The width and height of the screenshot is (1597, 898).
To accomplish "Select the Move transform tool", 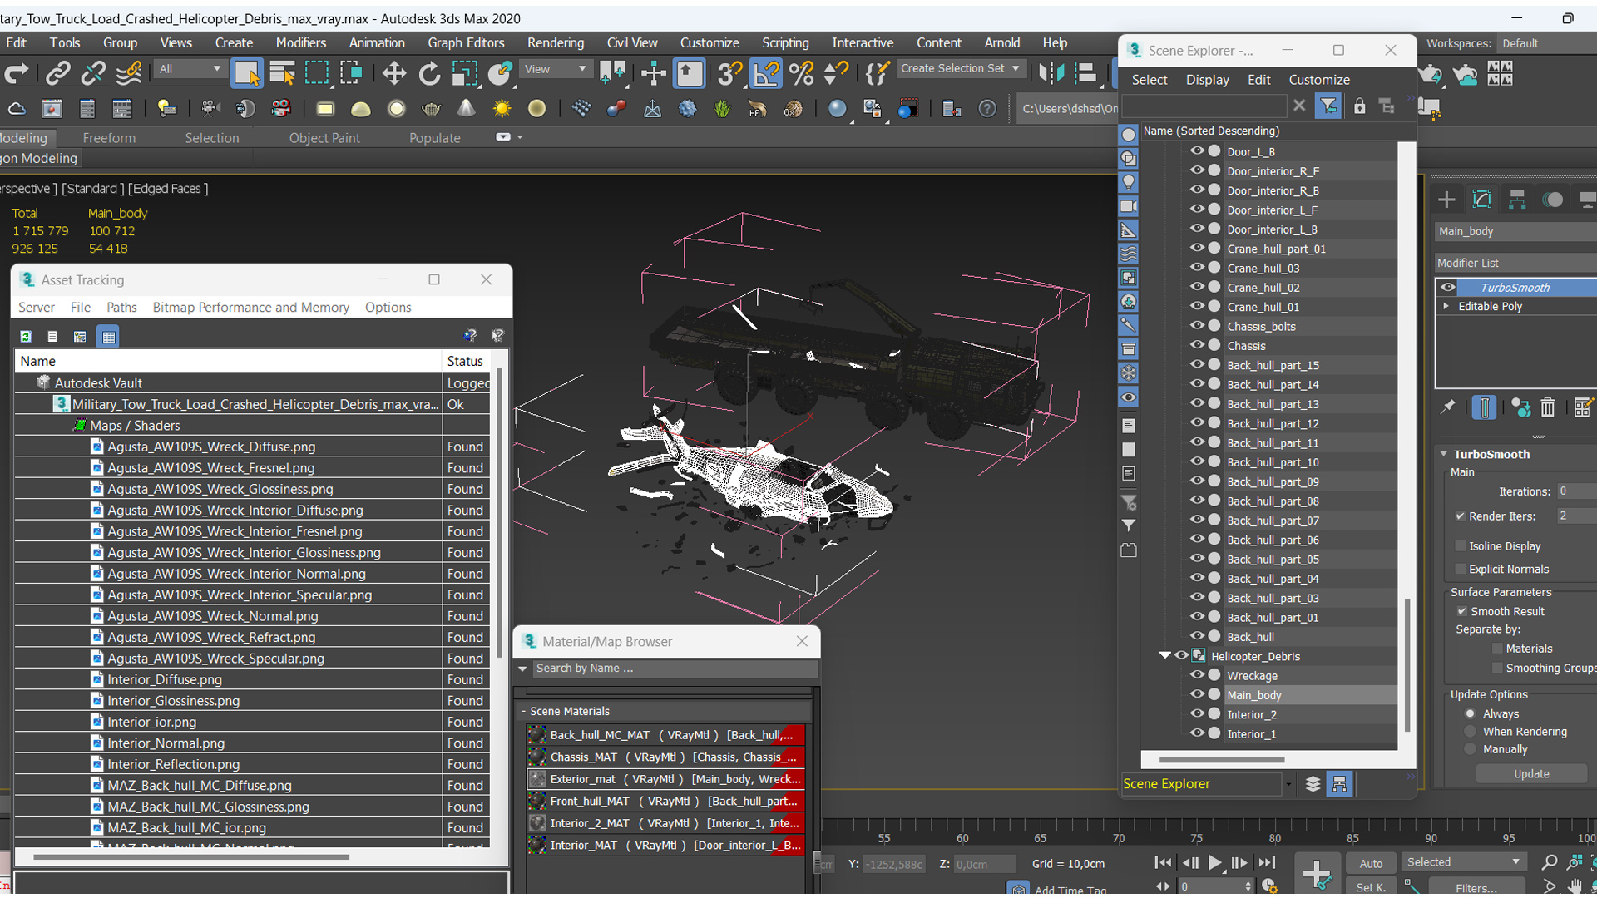I will point(393,74).
